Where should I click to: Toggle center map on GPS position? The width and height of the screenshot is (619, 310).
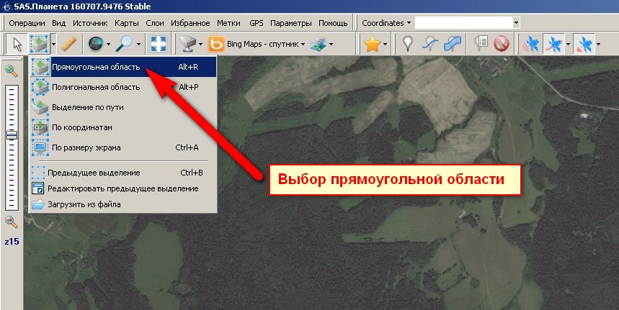[587, 45]
